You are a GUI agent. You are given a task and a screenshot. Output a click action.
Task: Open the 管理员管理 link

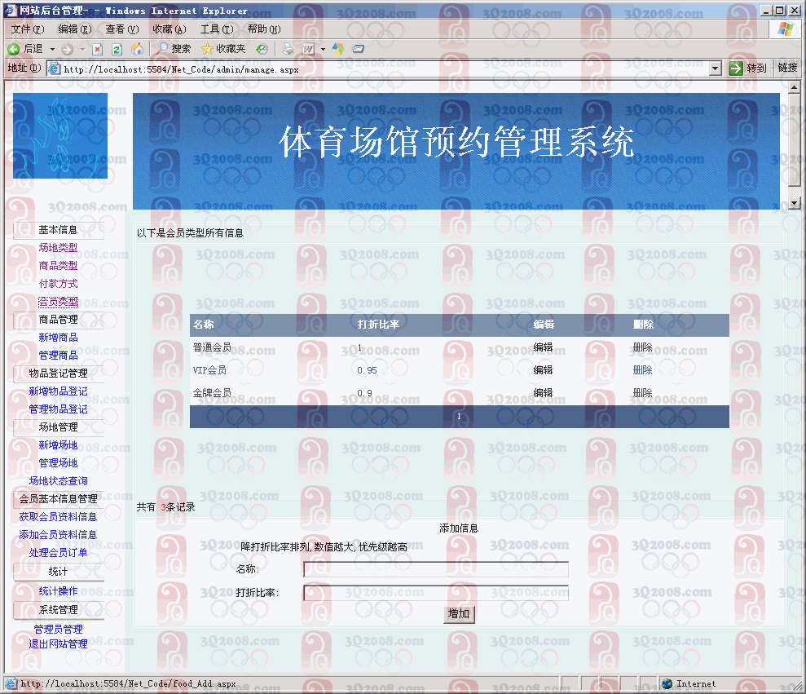[58, 630]
